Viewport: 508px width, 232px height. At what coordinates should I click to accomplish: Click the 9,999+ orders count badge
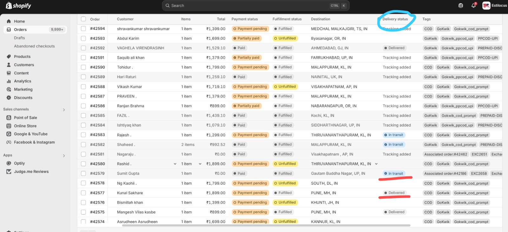tap(57, 30)
